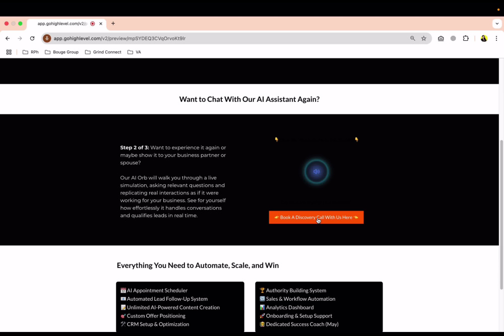
Task: Reload the page with refresh icon
Action: tap(32, 38)
